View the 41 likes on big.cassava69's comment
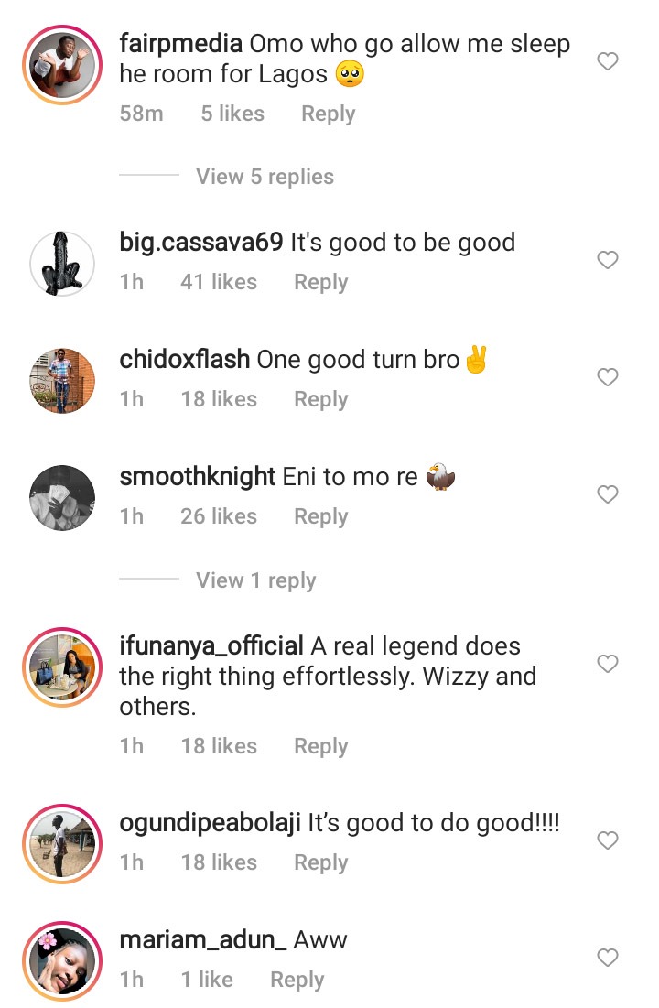This screenshot has width=659, height=1008. pyautogui.click(x=219, y=282)
